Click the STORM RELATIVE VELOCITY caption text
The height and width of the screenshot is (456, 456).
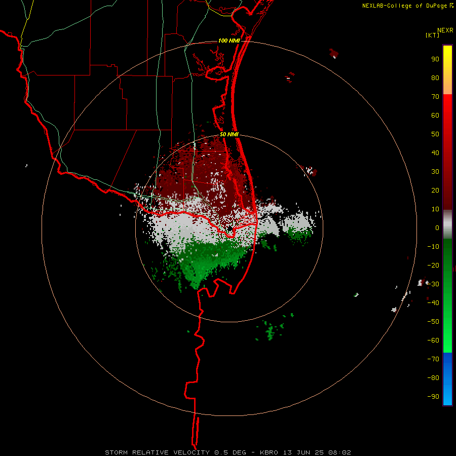pos(157,452)
